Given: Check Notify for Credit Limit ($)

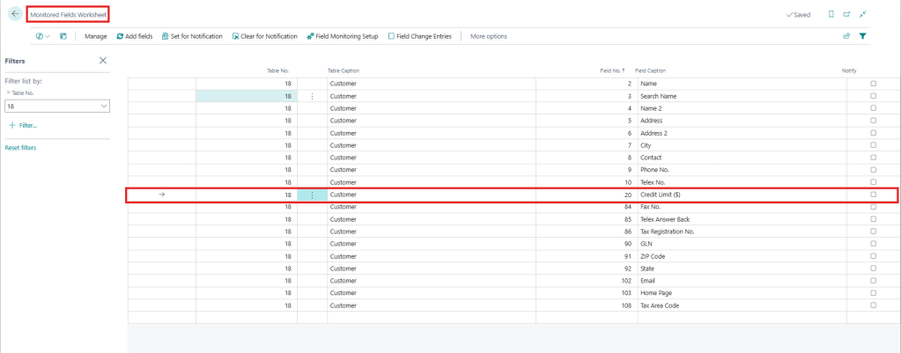Looking at the screenshot, I should coord(873,195).
